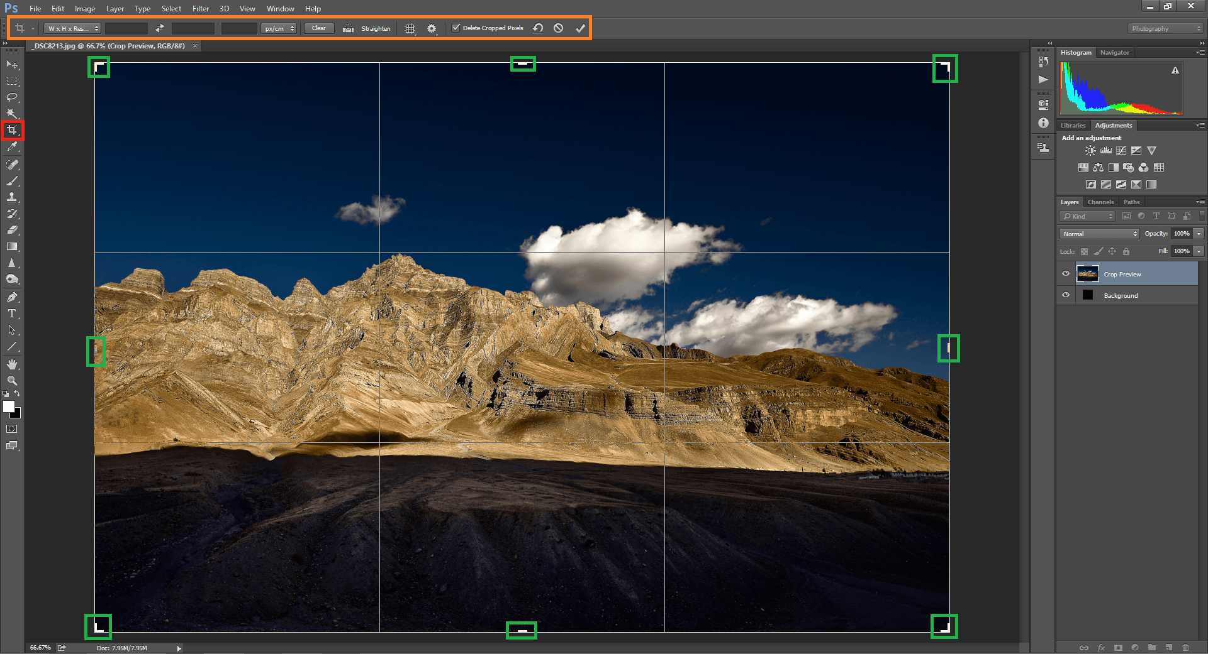Expand the Normal blend mode dropdown
1208x654 pixels.
tap(1100, 234)
